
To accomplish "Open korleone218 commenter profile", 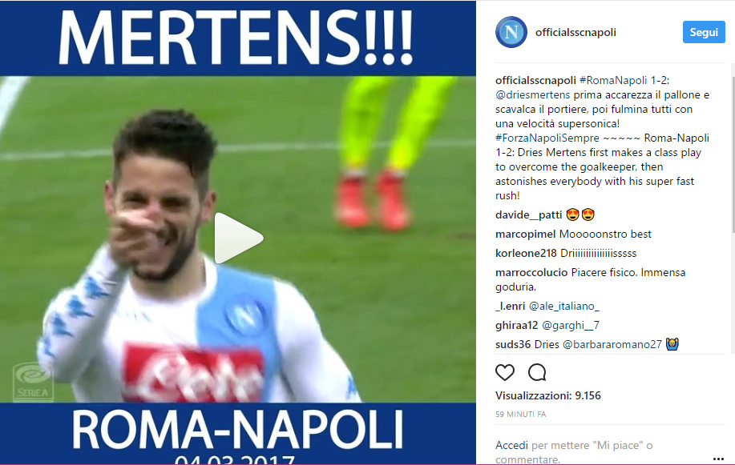I will [526, 254].
